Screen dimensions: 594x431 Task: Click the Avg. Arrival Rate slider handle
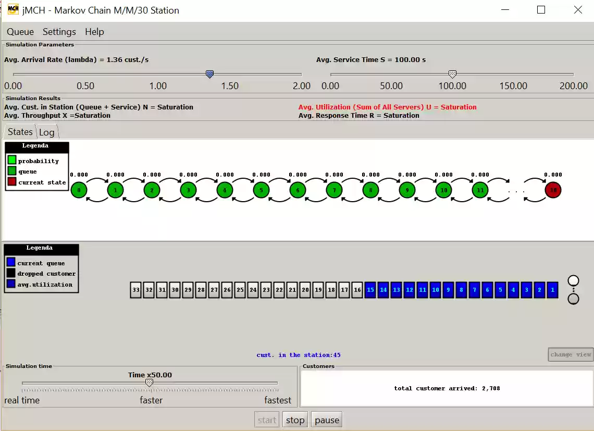[209, 74]
